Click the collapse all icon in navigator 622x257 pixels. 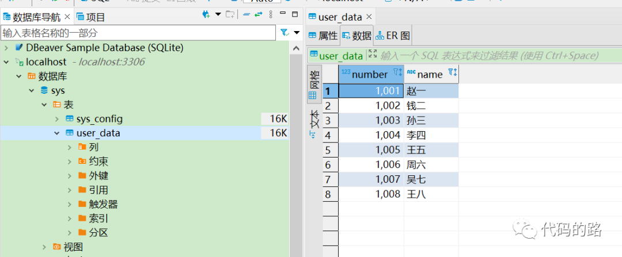point(246,14)
